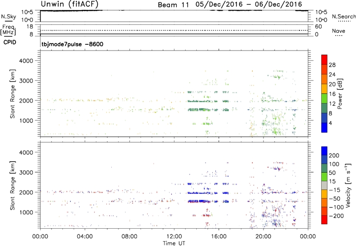
Task: Click the red swatch on the Power colorbar
Action: point(324,60)
